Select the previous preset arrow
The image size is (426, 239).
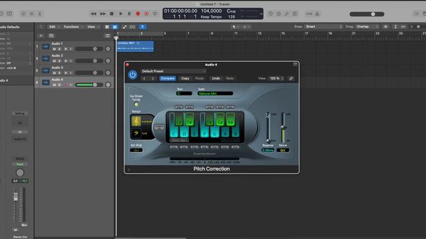click(x=144, y=78)
